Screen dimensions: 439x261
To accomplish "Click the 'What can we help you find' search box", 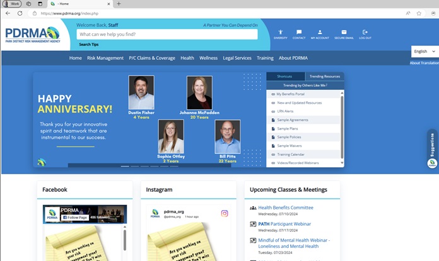I will 167,34.
